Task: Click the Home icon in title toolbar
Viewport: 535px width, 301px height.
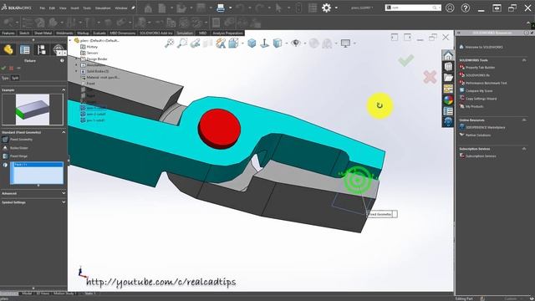Action: 148,8
